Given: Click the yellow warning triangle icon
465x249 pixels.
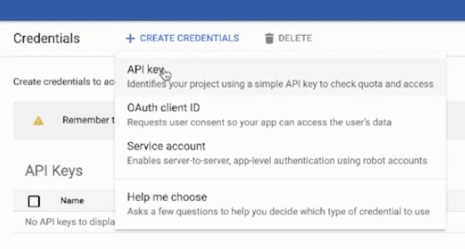Looking at the screenshot, I should pyautogui.click(x=38, y=120).
